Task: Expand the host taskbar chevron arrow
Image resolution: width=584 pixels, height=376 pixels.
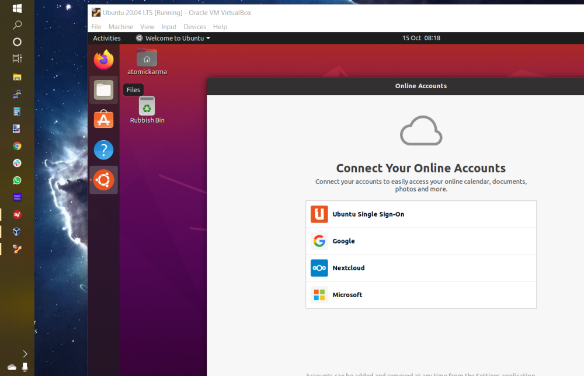Action: click(x=25, y=353)
